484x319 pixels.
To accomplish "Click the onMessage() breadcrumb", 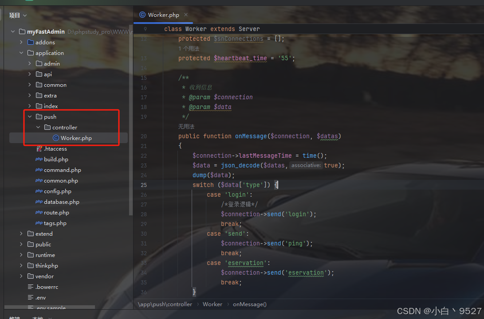I will 250,304.
